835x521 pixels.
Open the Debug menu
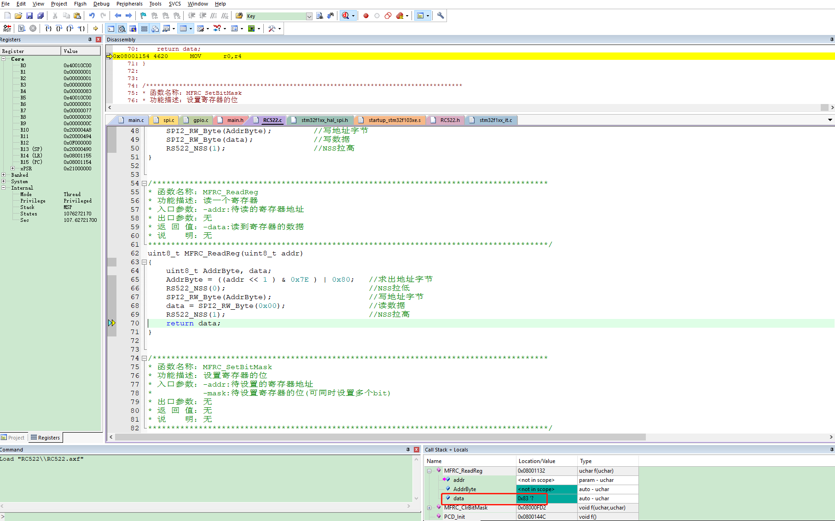pyautogui.click(x=101, y=4)
